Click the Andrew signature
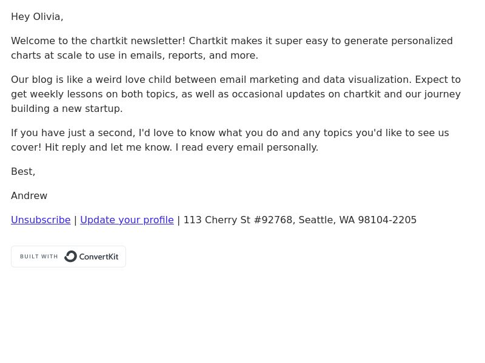 point(29,195)
